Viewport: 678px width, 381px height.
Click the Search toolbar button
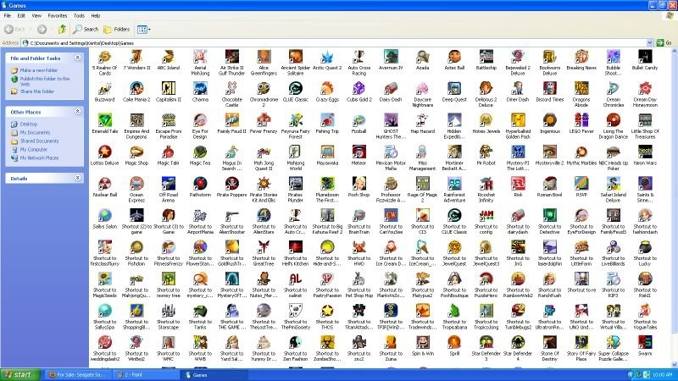coord(86,30)
